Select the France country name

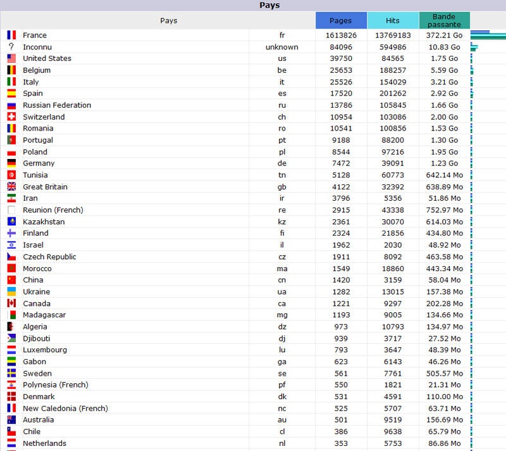[x=35, y=35]
